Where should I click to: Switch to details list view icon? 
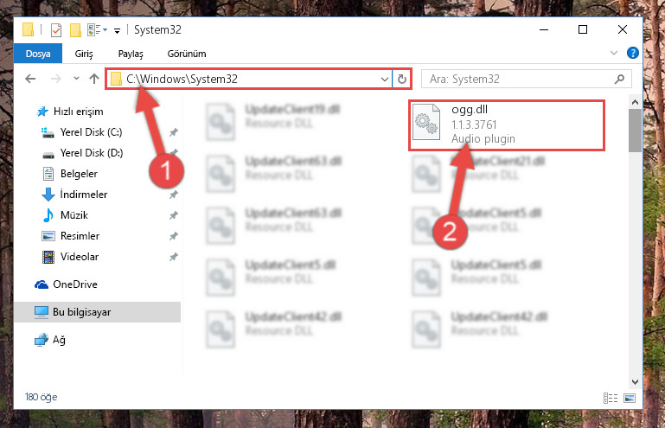coord(611,398)
